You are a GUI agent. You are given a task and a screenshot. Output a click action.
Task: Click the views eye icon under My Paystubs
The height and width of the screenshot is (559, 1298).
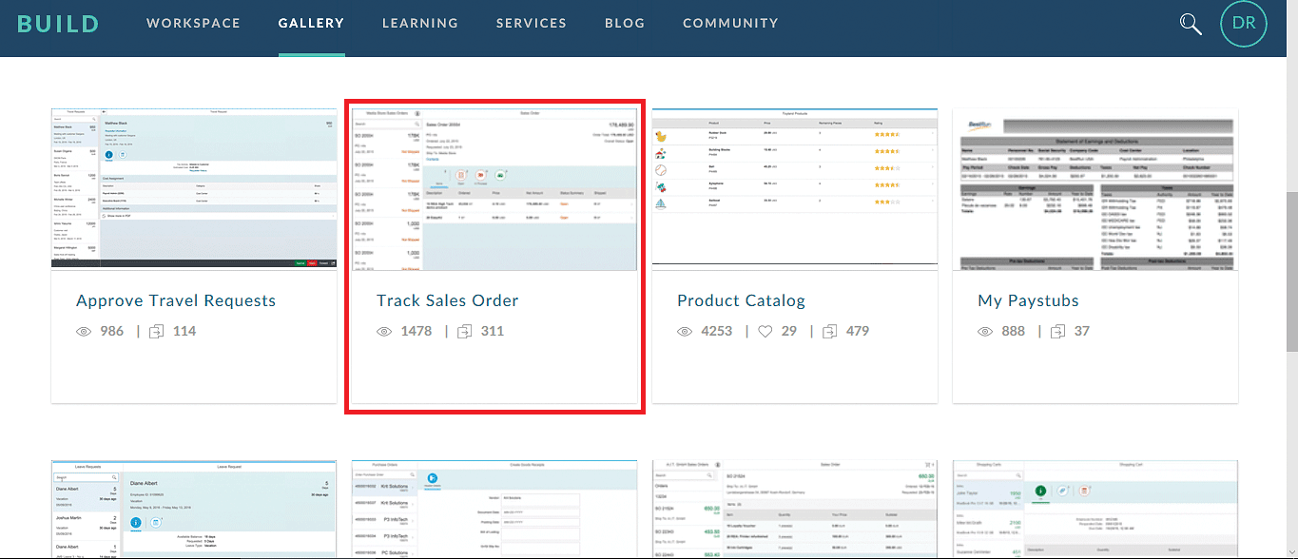coord(986,332)
